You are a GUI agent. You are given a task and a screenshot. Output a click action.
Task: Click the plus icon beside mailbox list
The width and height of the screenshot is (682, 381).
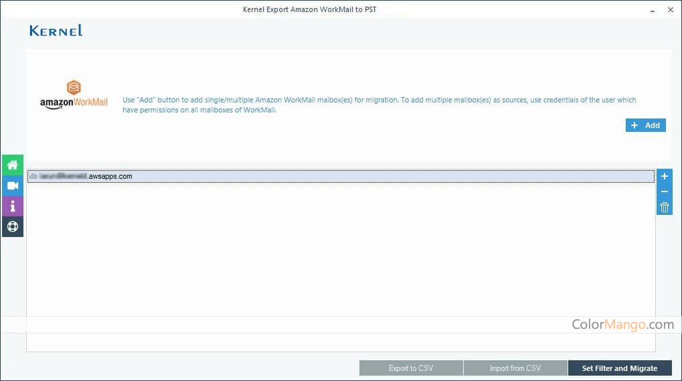[x=664, y=176]
